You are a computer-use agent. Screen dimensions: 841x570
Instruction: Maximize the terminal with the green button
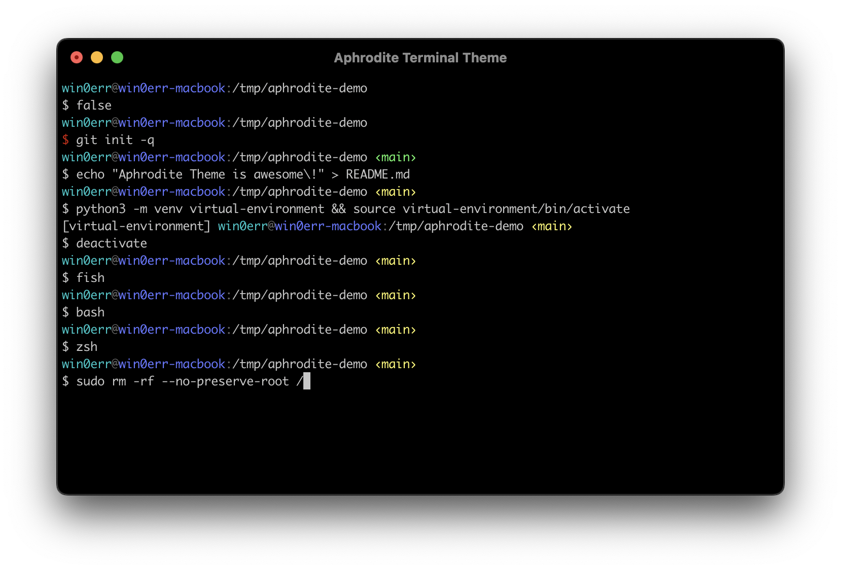117,57
